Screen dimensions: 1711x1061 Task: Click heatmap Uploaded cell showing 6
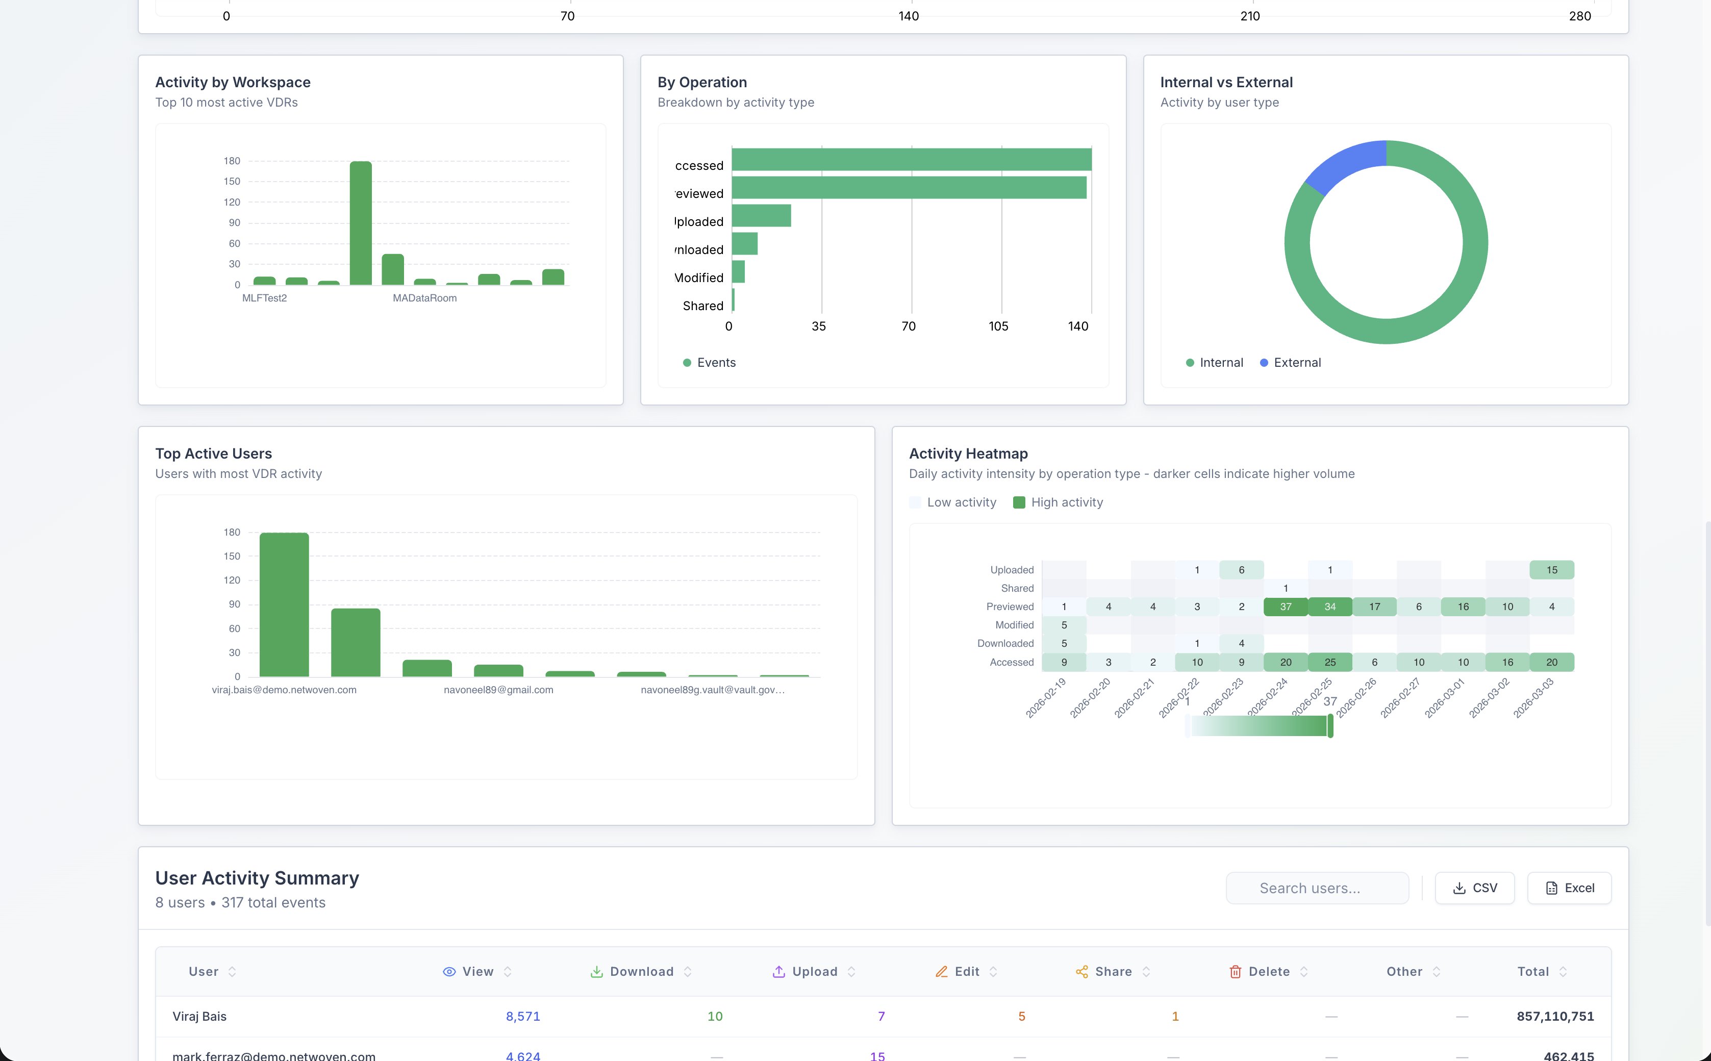click(1242, 570)
